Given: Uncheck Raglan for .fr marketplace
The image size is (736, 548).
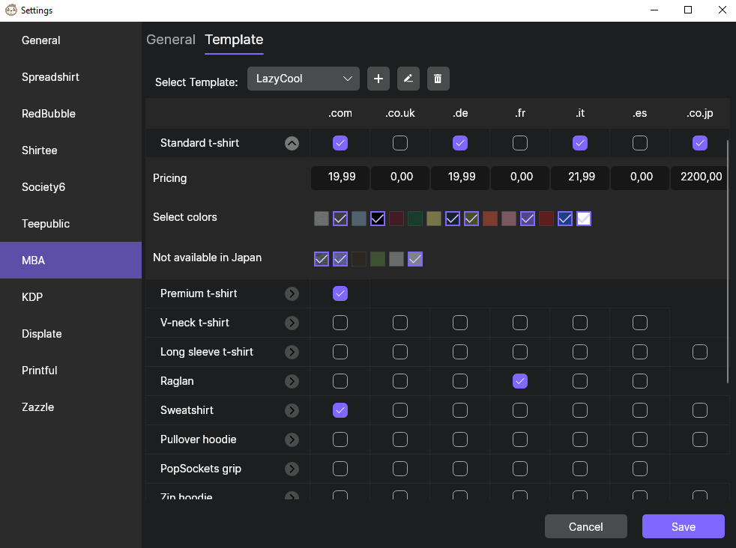Looking at the screenshot, I should [520, 381].
